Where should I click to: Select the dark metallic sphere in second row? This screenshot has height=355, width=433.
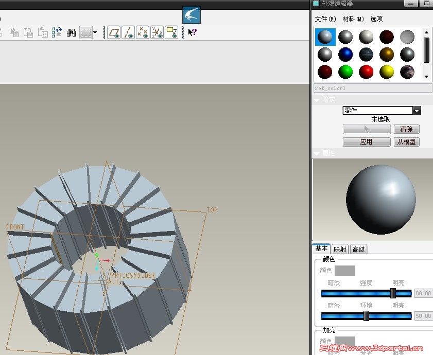click(407, 55)
